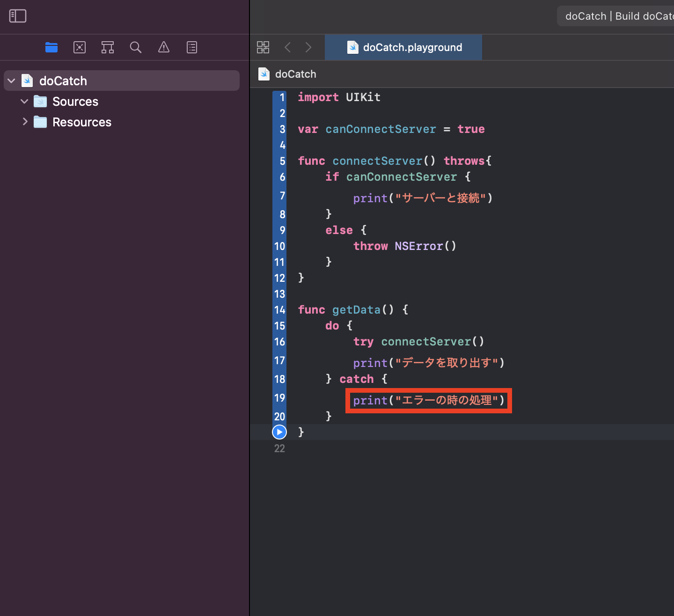Collapse the Sources folder
674x616 pixels.
24,102
